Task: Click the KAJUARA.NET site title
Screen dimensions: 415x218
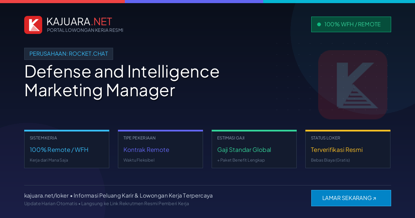Action: click(x=79, y=21)
